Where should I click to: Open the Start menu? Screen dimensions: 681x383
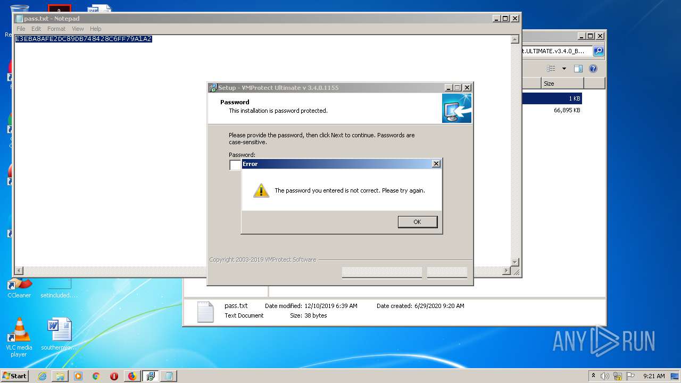coord(15,376)
